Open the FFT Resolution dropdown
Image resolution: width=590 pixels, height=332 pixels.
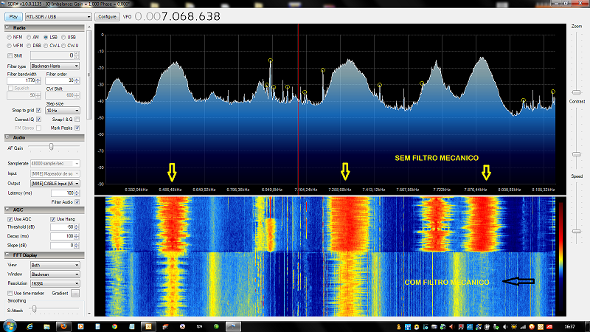coord(55,283)
